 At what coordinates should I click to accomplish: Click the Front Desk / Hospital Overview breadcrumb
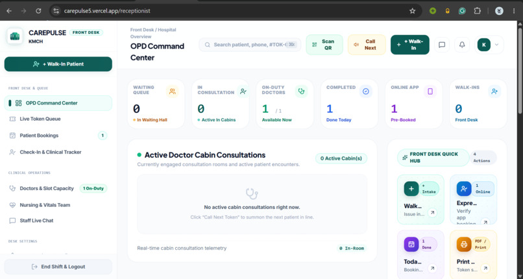click(153, 33)
